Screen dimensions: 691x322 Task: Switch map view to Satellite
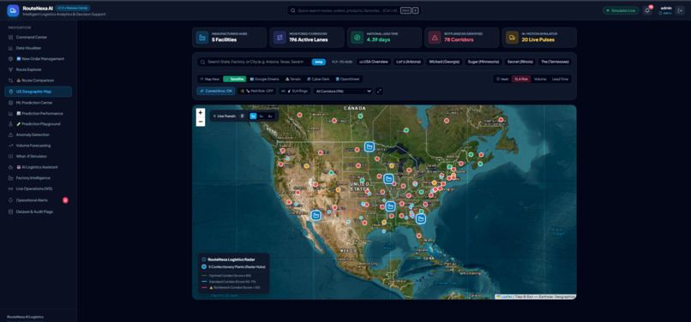[x=234, y=80]
